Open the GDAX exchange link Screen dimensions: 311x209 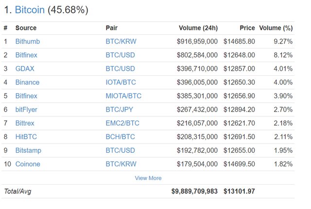(25, 69)
